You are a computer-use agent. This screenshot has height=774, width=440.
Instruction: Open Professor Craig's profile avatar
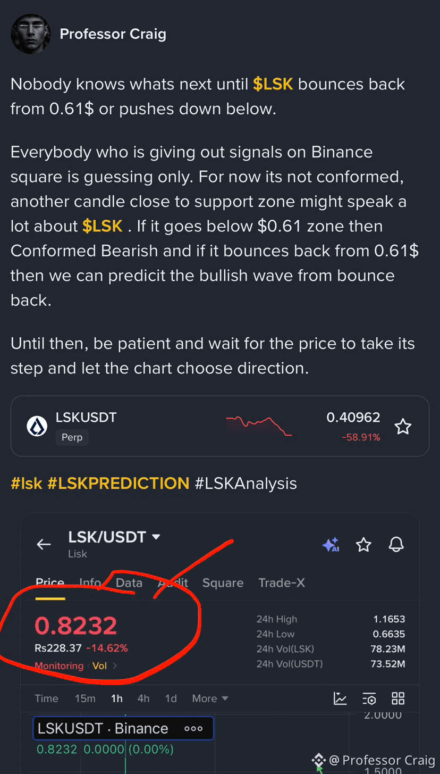pyautogui.click(x=31, y=34)
